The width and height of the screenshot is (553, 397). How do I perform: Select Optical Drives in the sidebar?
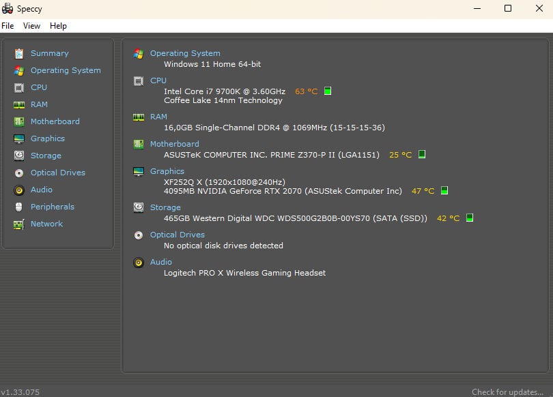point(58,173)
